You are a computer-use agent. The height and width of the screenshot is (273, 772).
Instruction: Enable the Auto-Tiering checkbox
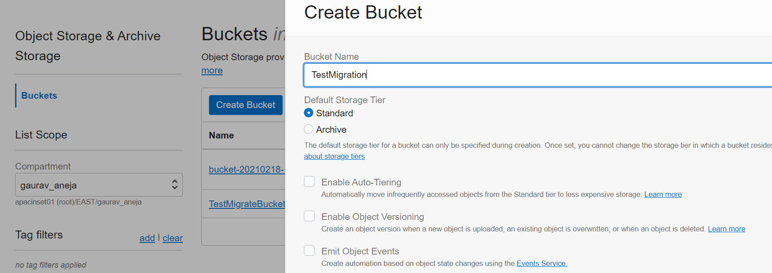pyautogui.click(x=309, y=182)
